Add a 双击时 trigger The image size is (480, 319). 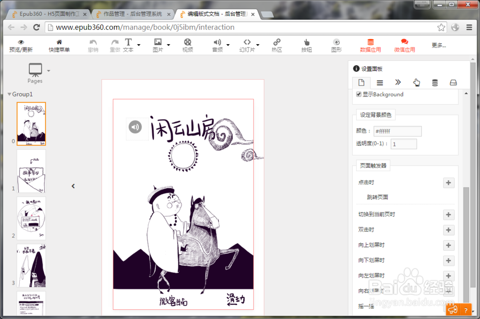click(x=448, y=230)
